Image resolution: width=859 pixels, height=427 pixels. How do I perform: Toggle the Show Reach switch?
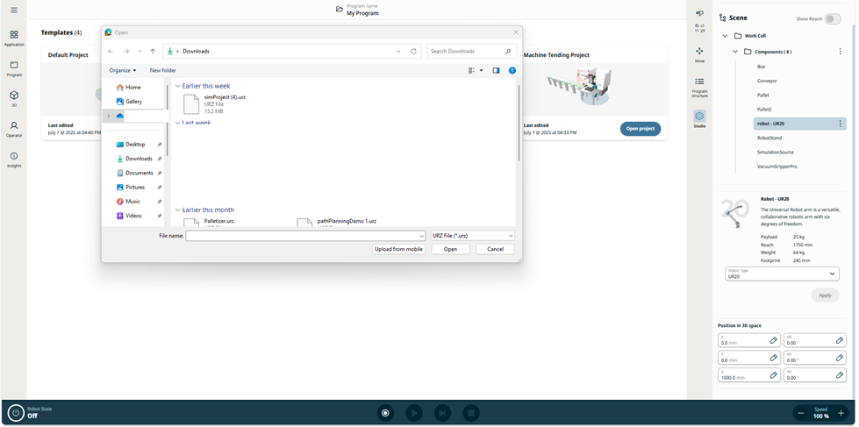(x=831, y=18)
